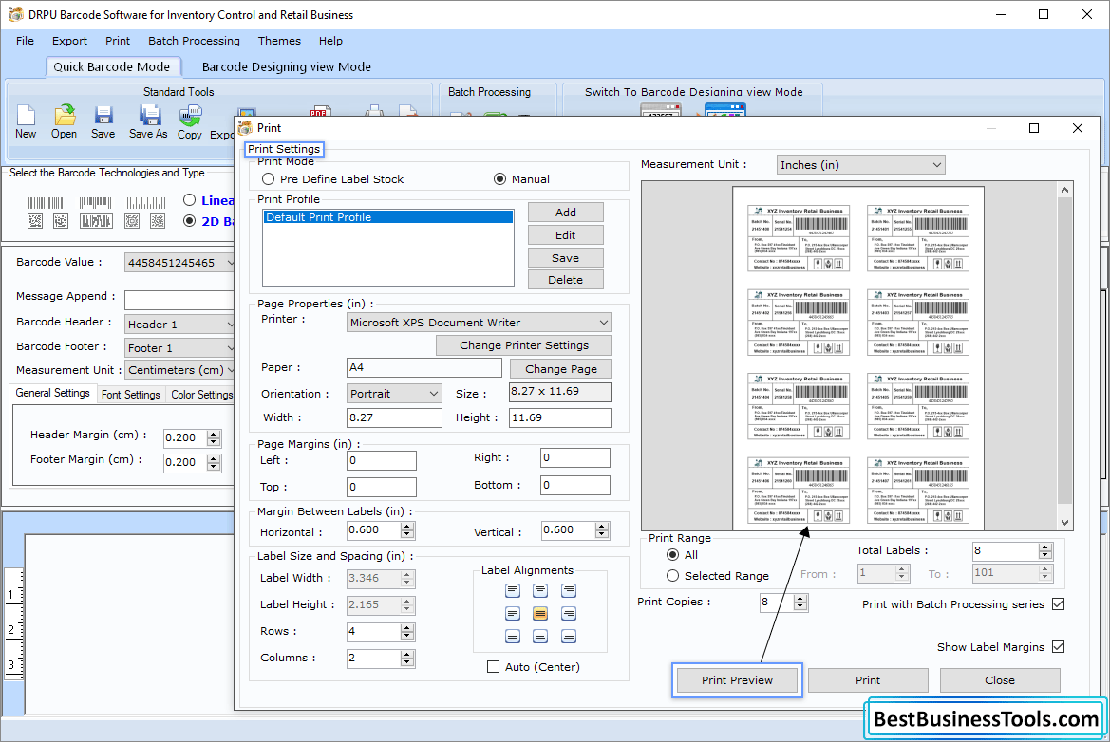The image size is (1110, 742).
Task: Check the Auto (Center) checkbox
Action: pos(493,666)
